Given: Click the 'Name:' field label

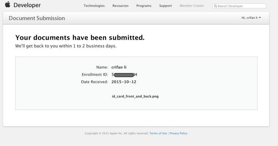Looking at the screenshot, I should (x=102, y=67).
